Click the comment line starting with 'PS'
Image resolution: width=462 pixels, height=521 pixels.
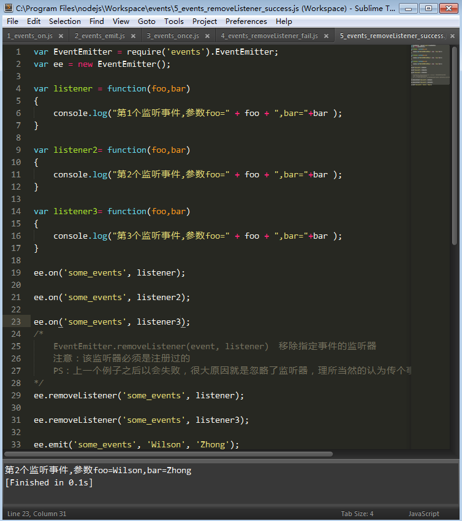click(x=232, y=371)
